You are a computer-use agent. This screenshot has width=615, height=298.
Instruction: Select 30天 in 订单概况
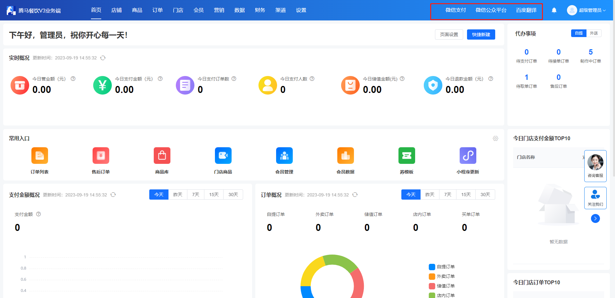tap(485, 195)
